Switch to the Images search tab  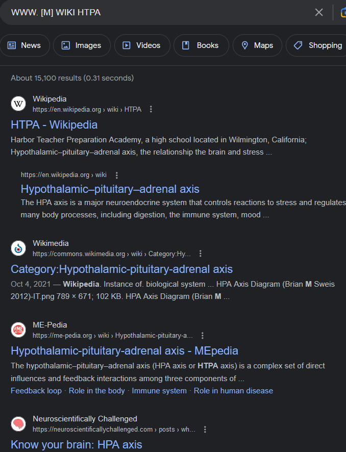pos(82,45)
